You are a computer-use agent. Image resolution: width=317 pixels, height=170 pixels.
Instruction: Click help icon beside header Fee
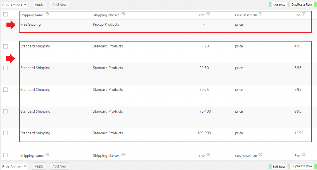[304, 14]
